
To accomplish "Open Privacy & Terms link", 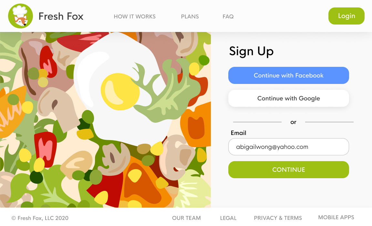I will coord(278,218).
